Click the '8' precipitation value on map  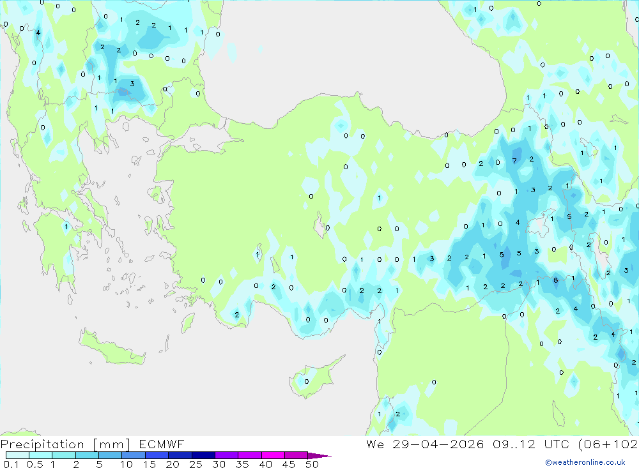(555, 280)
